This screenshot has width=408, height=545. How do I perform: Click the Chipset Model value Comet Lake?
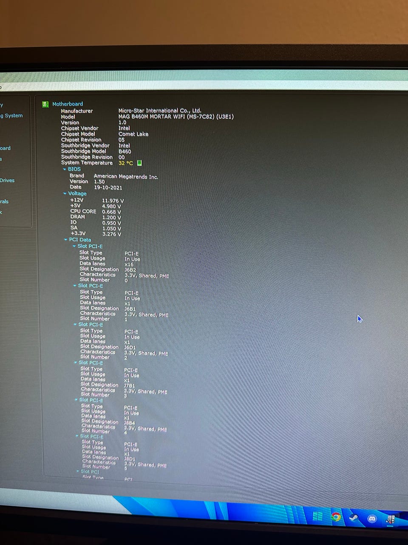point(133,134)
